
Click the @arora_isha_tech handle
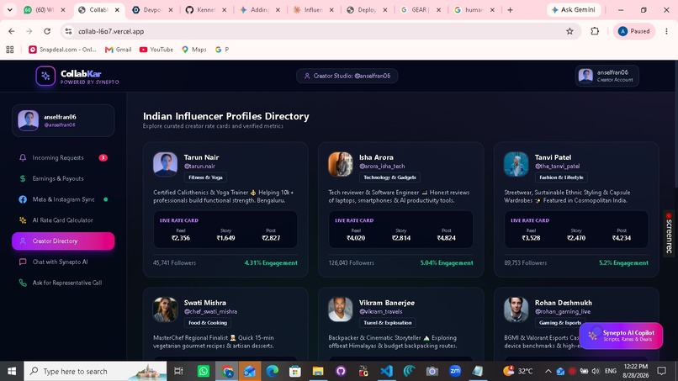click(382, 166)
